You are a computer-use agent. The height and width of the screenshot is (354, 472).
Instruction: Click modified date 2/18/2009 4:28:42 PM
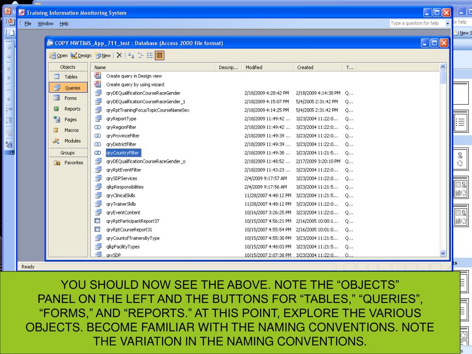(267, 93)
